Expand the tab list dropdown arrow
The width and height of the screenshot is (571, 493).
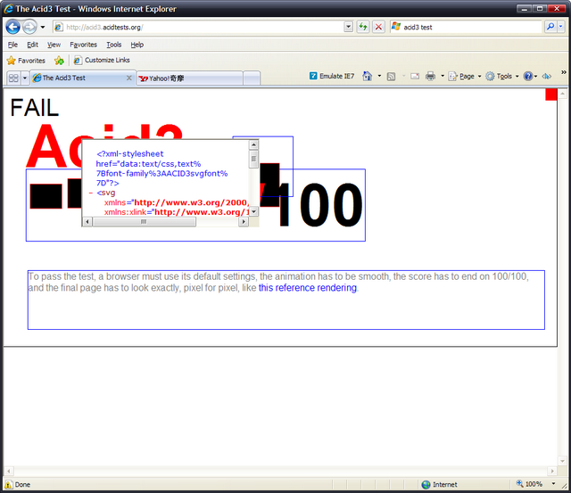pos(25,78)
